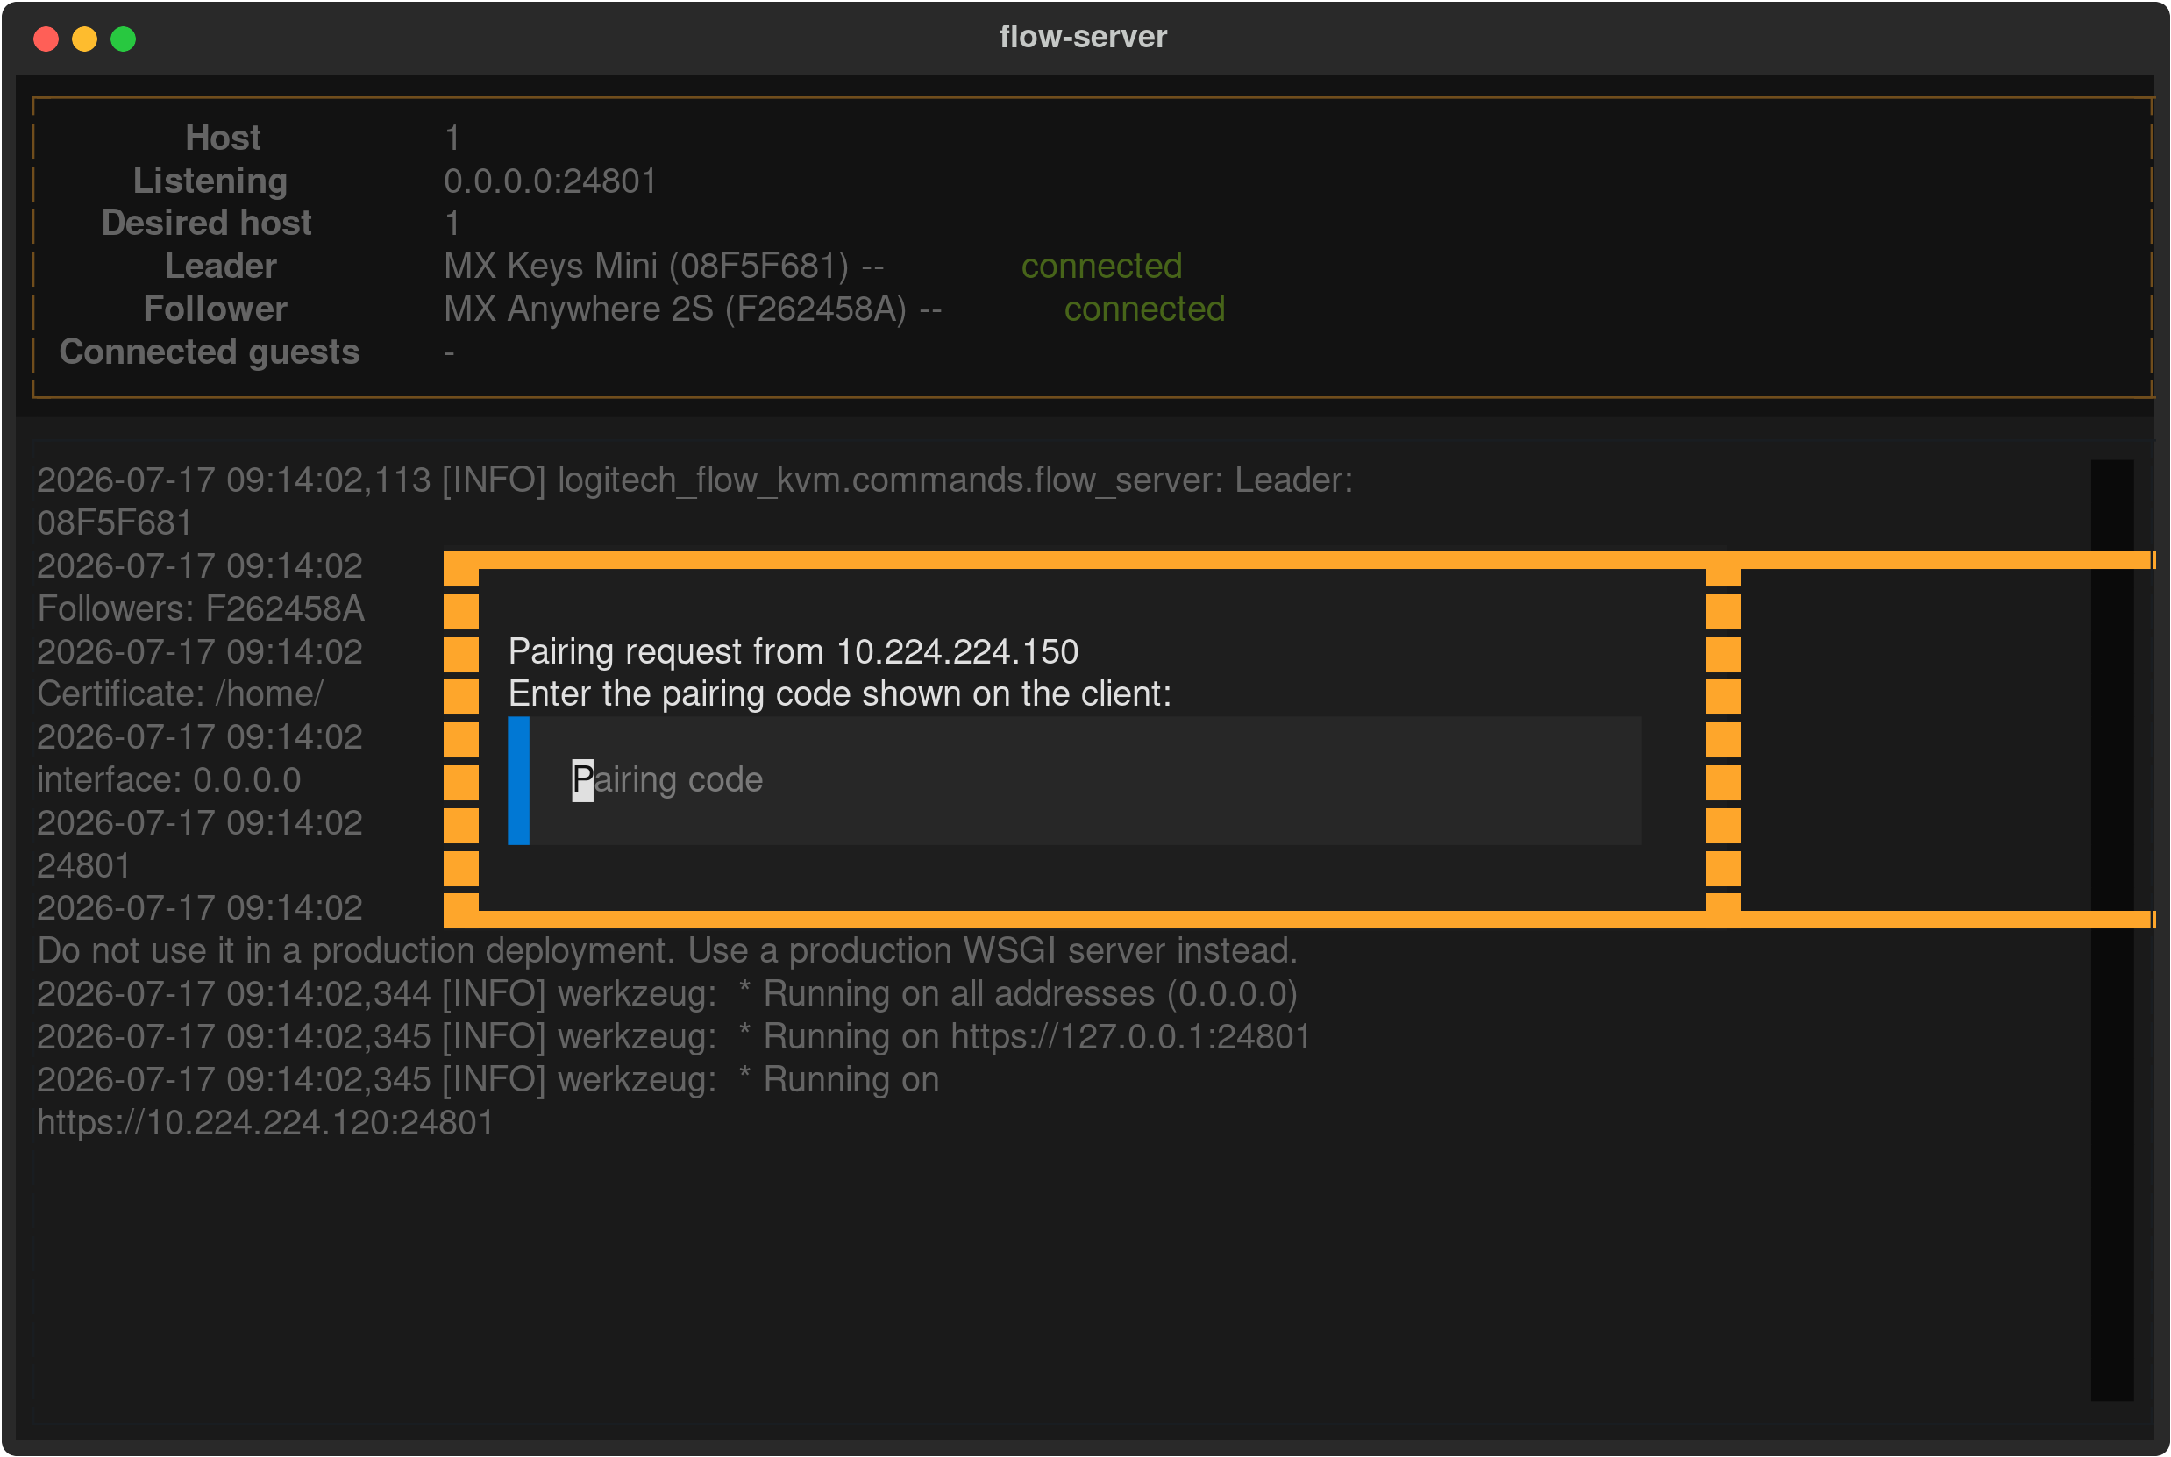Close the flow-server window with red button
Viewport: 2171px width, 1457px height.
46,39
